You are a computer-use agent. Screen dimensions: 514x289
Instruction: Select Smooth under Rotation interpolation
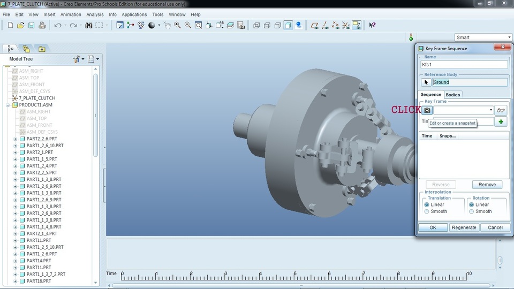(x=472, y=211)
